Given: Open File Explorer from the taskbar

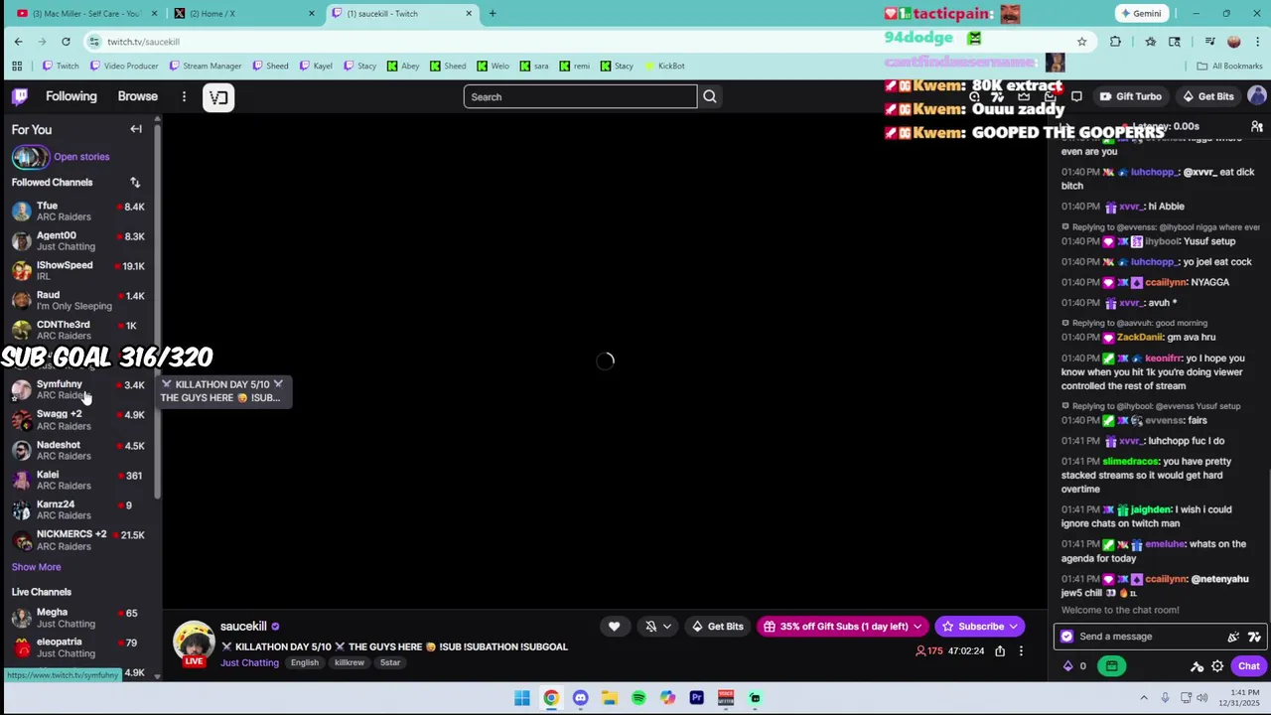Looking at the screenshot, I should (x=610, y=698).
